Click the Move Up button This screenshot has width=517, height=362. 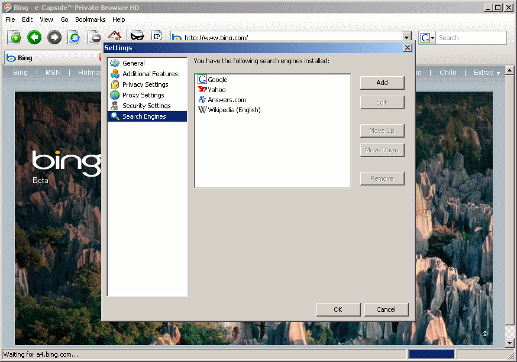(x=382, y=131)
